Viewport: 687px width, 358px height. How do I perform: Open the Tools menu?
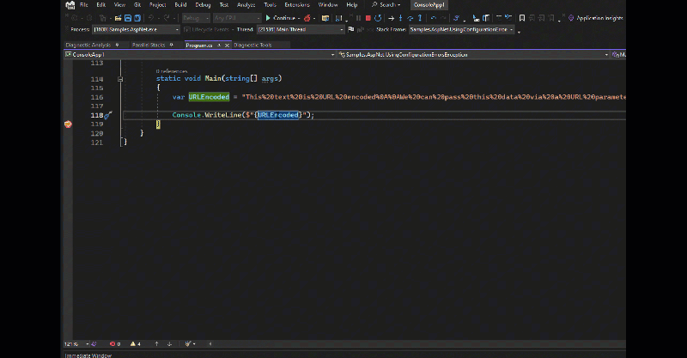tap(270, 5)
